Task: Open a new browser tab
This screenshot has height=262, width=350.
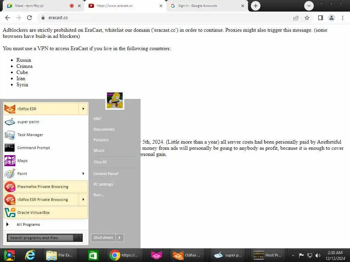Action: click(256, 6)
